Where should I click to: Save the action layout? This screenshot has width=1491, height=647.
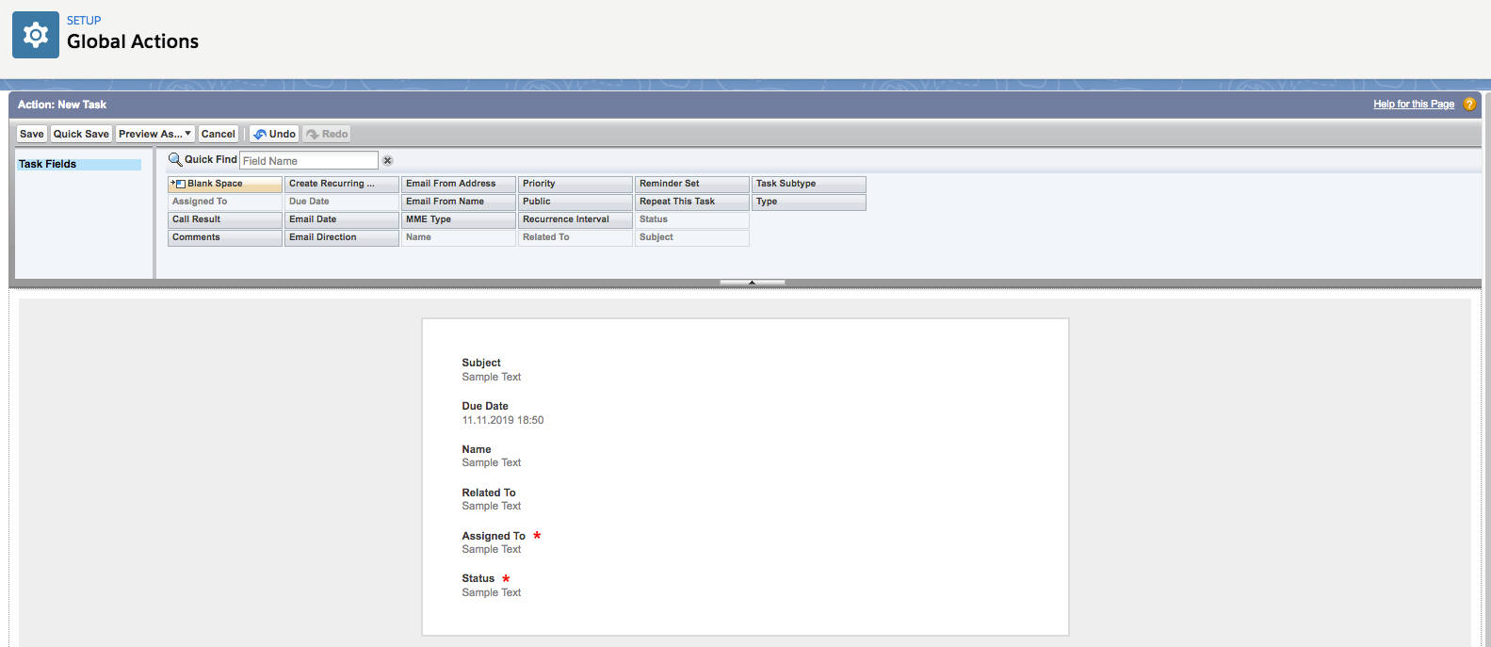point(32,134)
